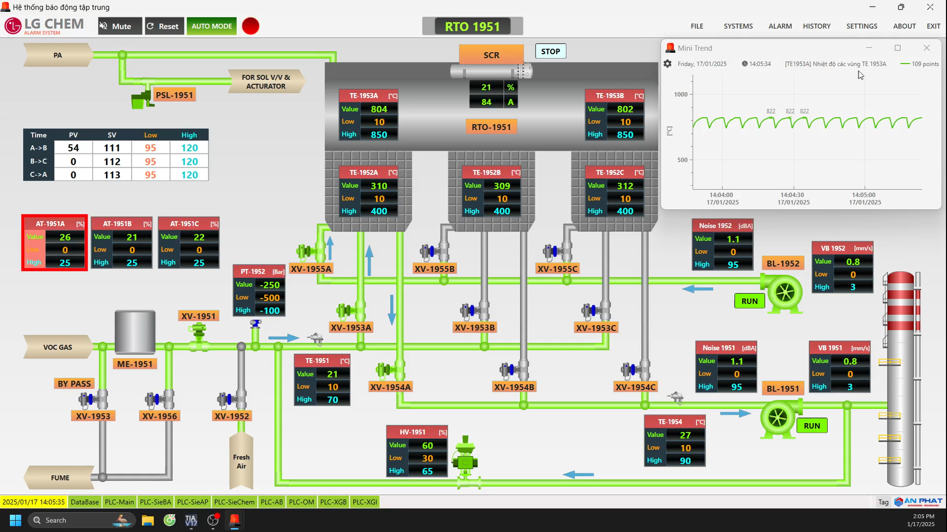This screenshot has height=532, width=947.
Task: Toggle the AUTO MODE button
Action: tap(211, 26)
